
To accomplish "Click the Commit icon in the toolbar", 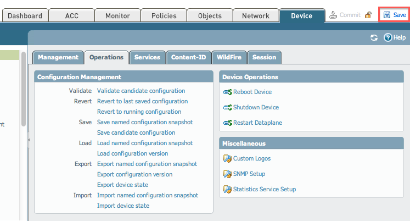I will (333, 15).
